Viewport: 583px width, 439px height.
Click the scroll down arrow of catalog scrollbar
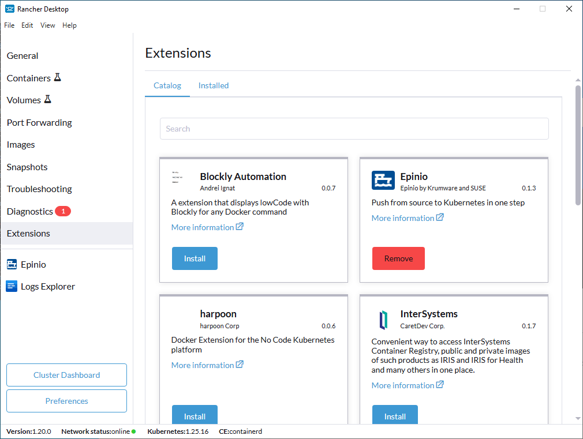(578, 418)
